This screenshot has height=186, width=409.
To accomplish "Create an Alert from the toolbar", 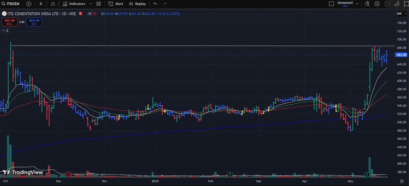I will tap(116, 4).
